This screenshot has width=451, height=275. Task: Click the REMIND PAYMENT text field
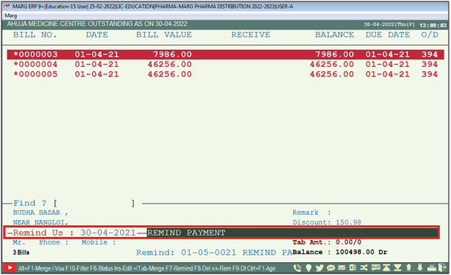pos(293,233)
